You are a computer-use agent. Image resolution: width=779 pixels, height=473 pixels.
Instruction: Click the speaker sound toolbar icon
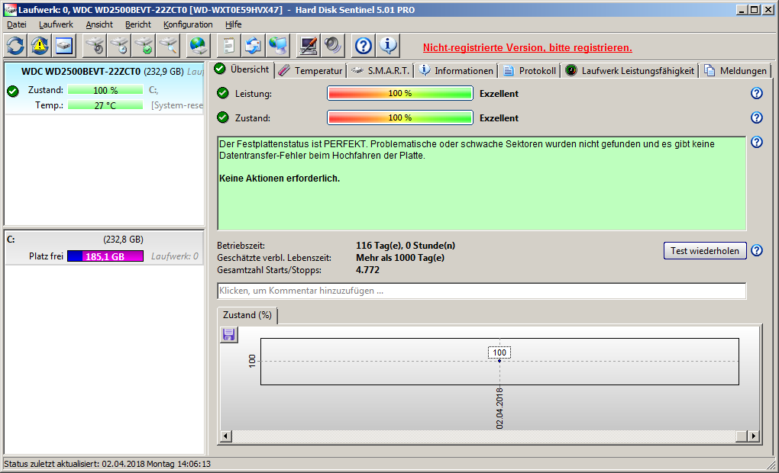(333, 46)
